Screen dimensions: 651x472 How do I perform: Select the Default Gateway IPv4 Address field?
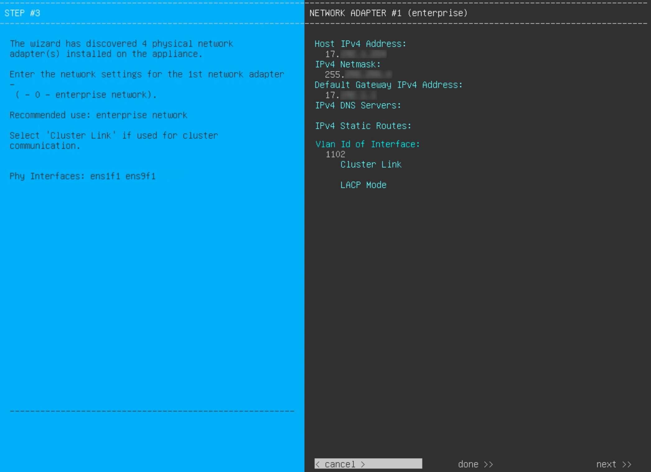point(388,85)
